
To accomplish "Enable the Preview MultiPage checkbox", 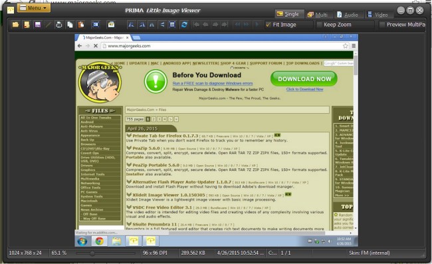I will [x=382, y=25].
